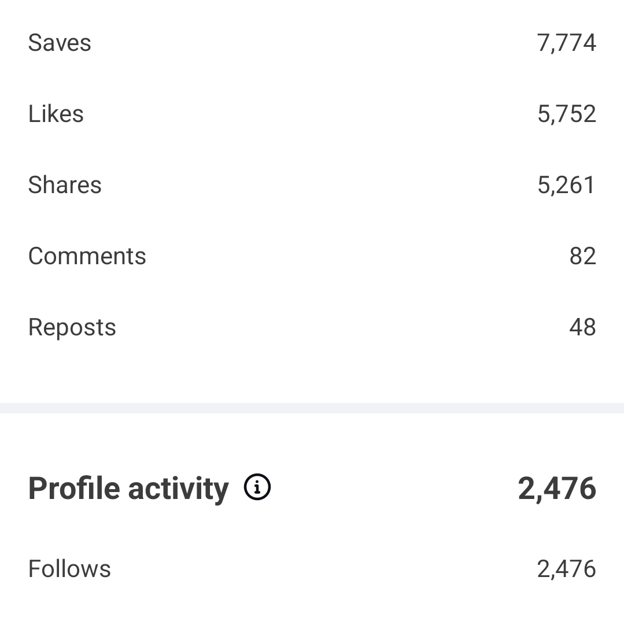The height and width of the screenshot is (636, 624).
Task: Tap the Follows count 2,476
Action: pos(566,569)
